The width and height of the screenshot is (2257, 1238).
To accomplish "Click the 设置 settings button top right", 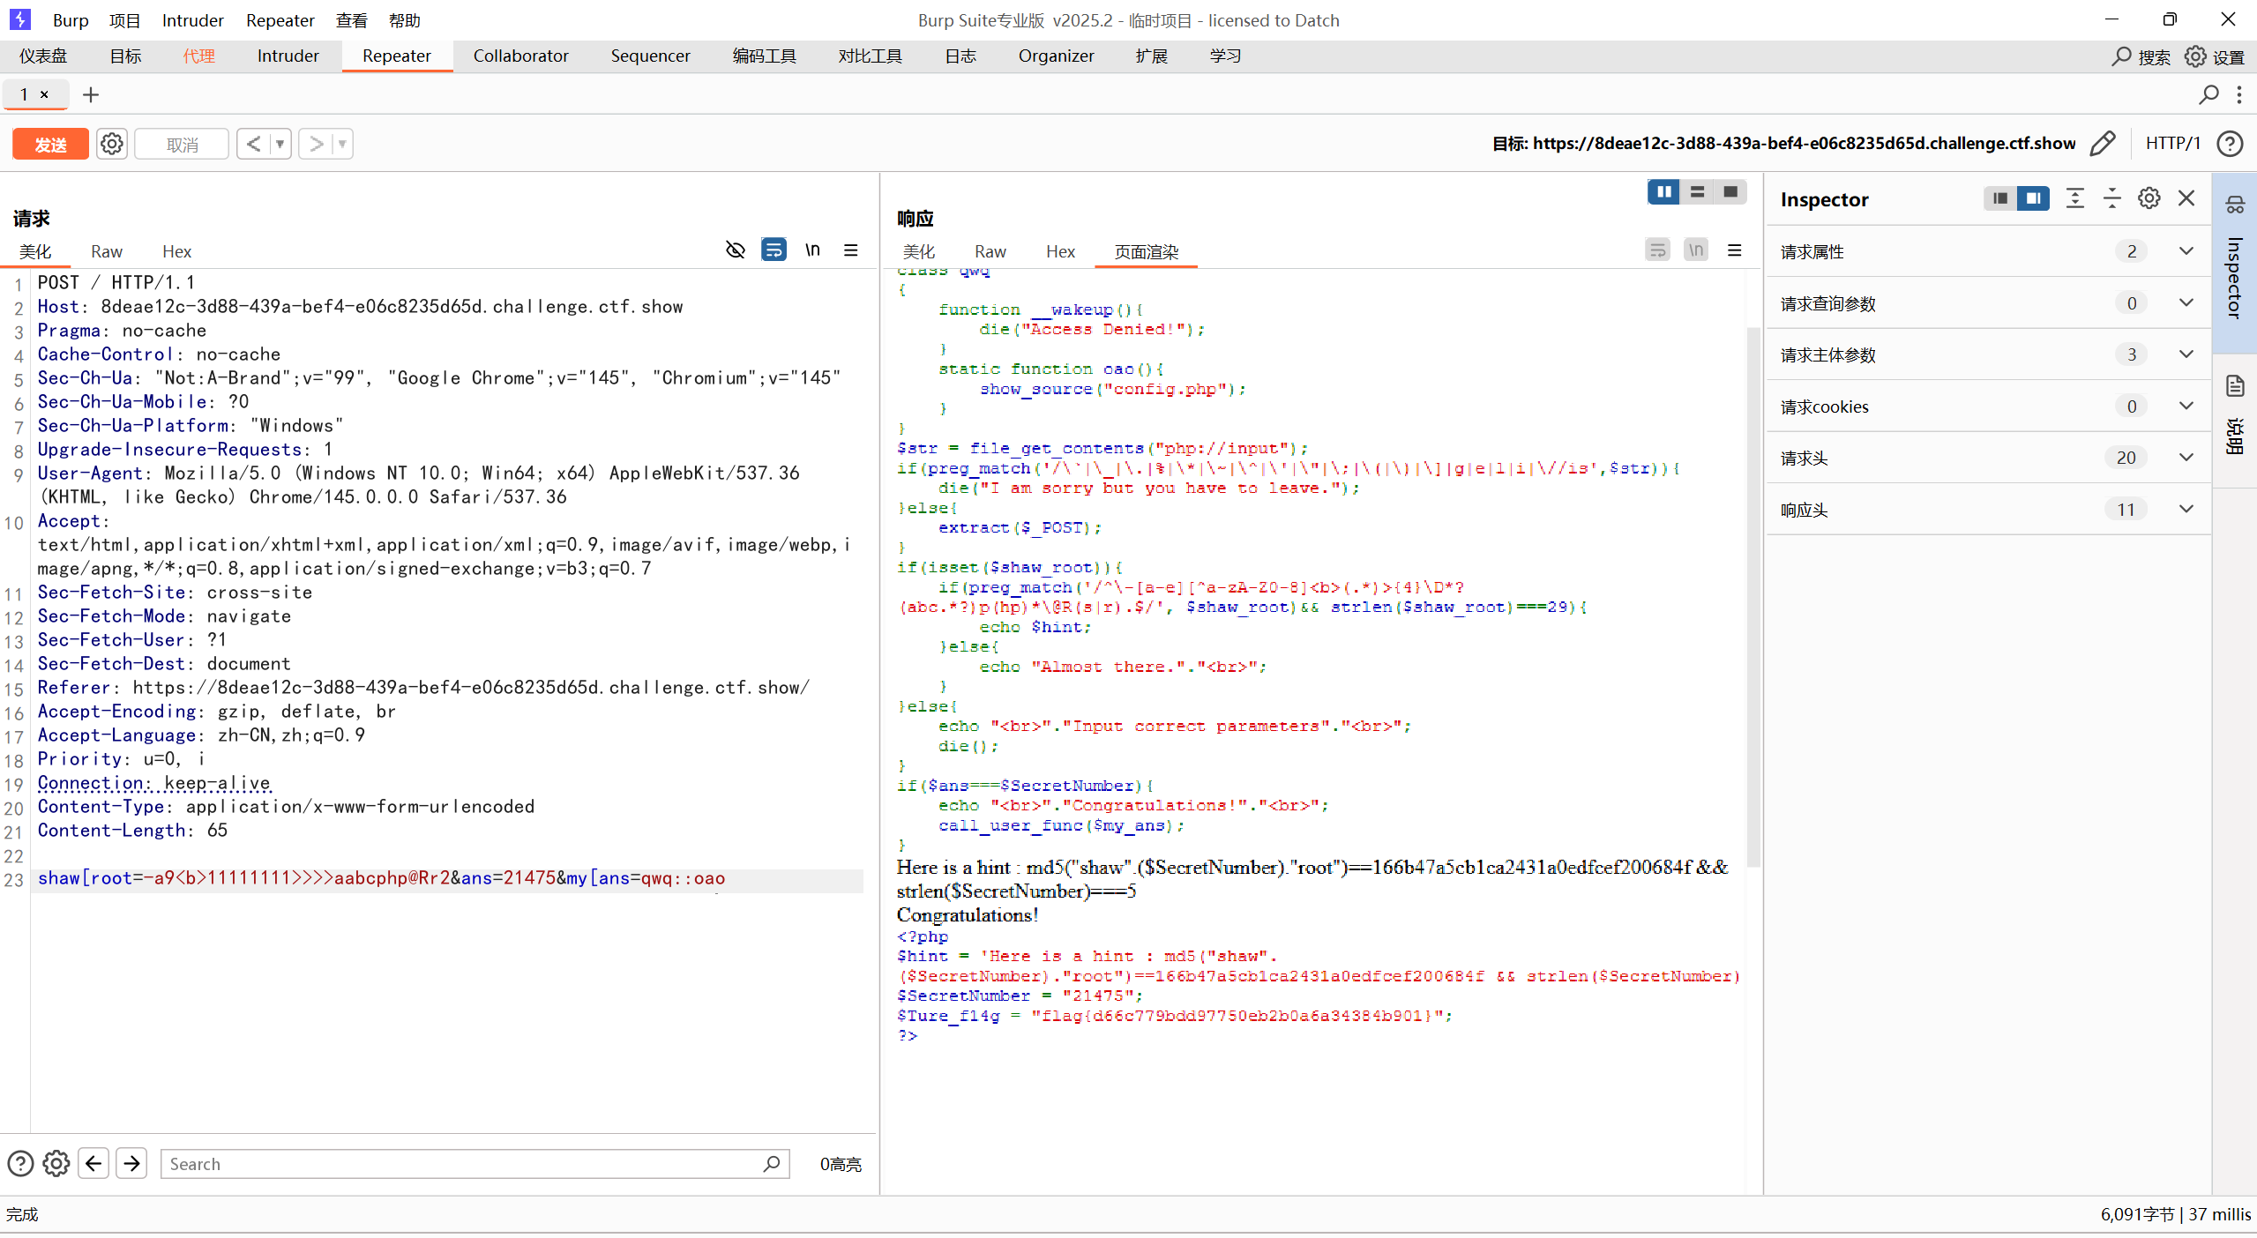I will click(x=2215, y=56).
